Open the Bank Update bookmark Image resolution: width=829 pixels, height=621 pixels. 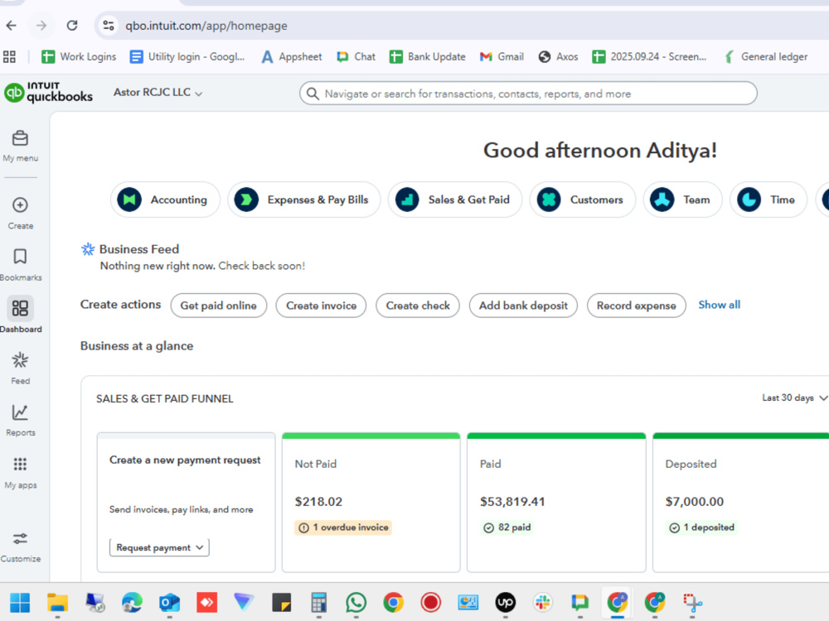427,56
